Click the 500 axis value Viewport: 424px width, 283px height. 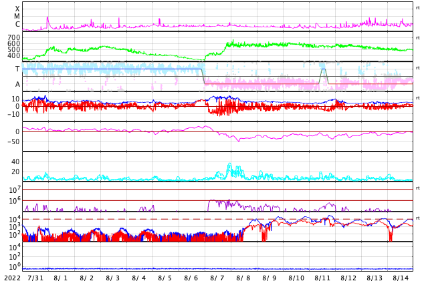coord(14,49)
